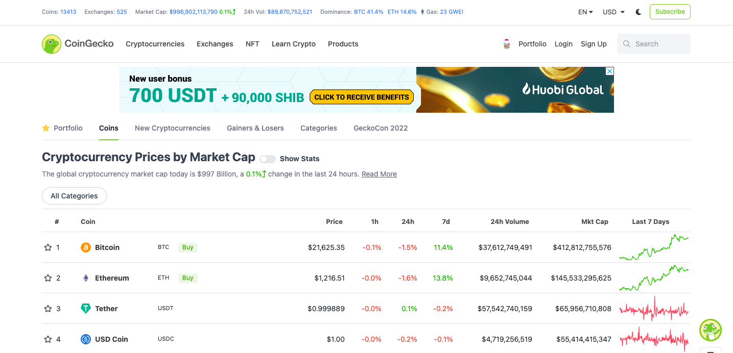This screenshot has height=353, width=733.
Task: Click the Subscribe button
Action: (x=670, y=11)
